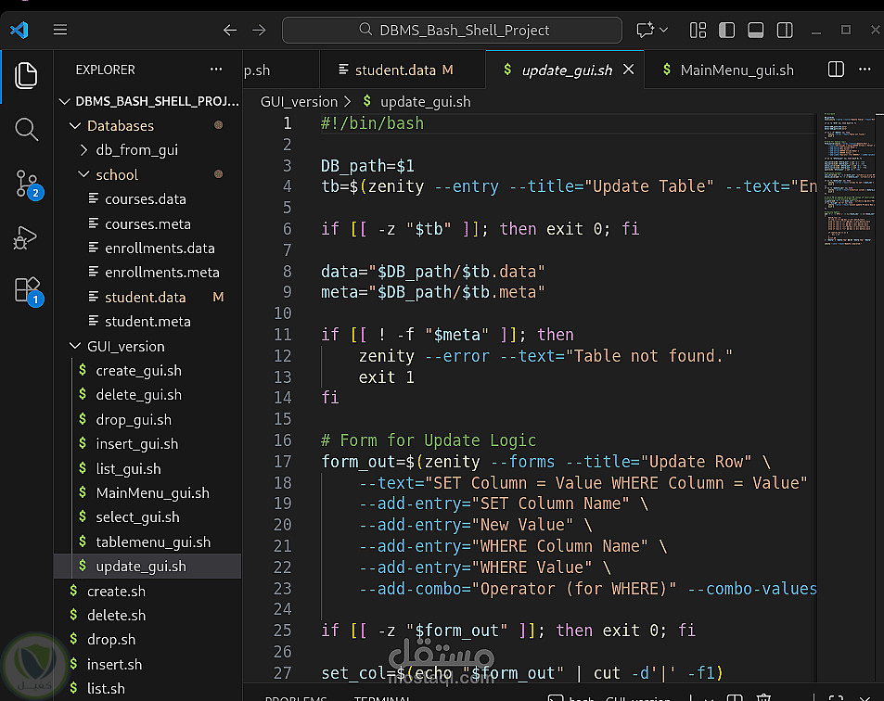Close the update_gui.sh tab
The height and width of the screenshot is (701, 884).
(x=628, y=70)
